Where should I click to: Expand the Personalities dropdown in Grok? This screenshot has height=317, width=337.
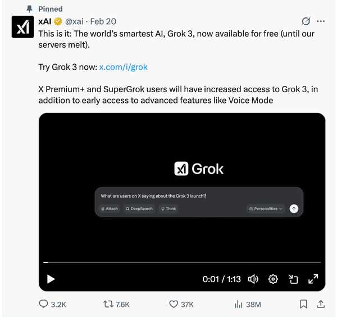266,209
